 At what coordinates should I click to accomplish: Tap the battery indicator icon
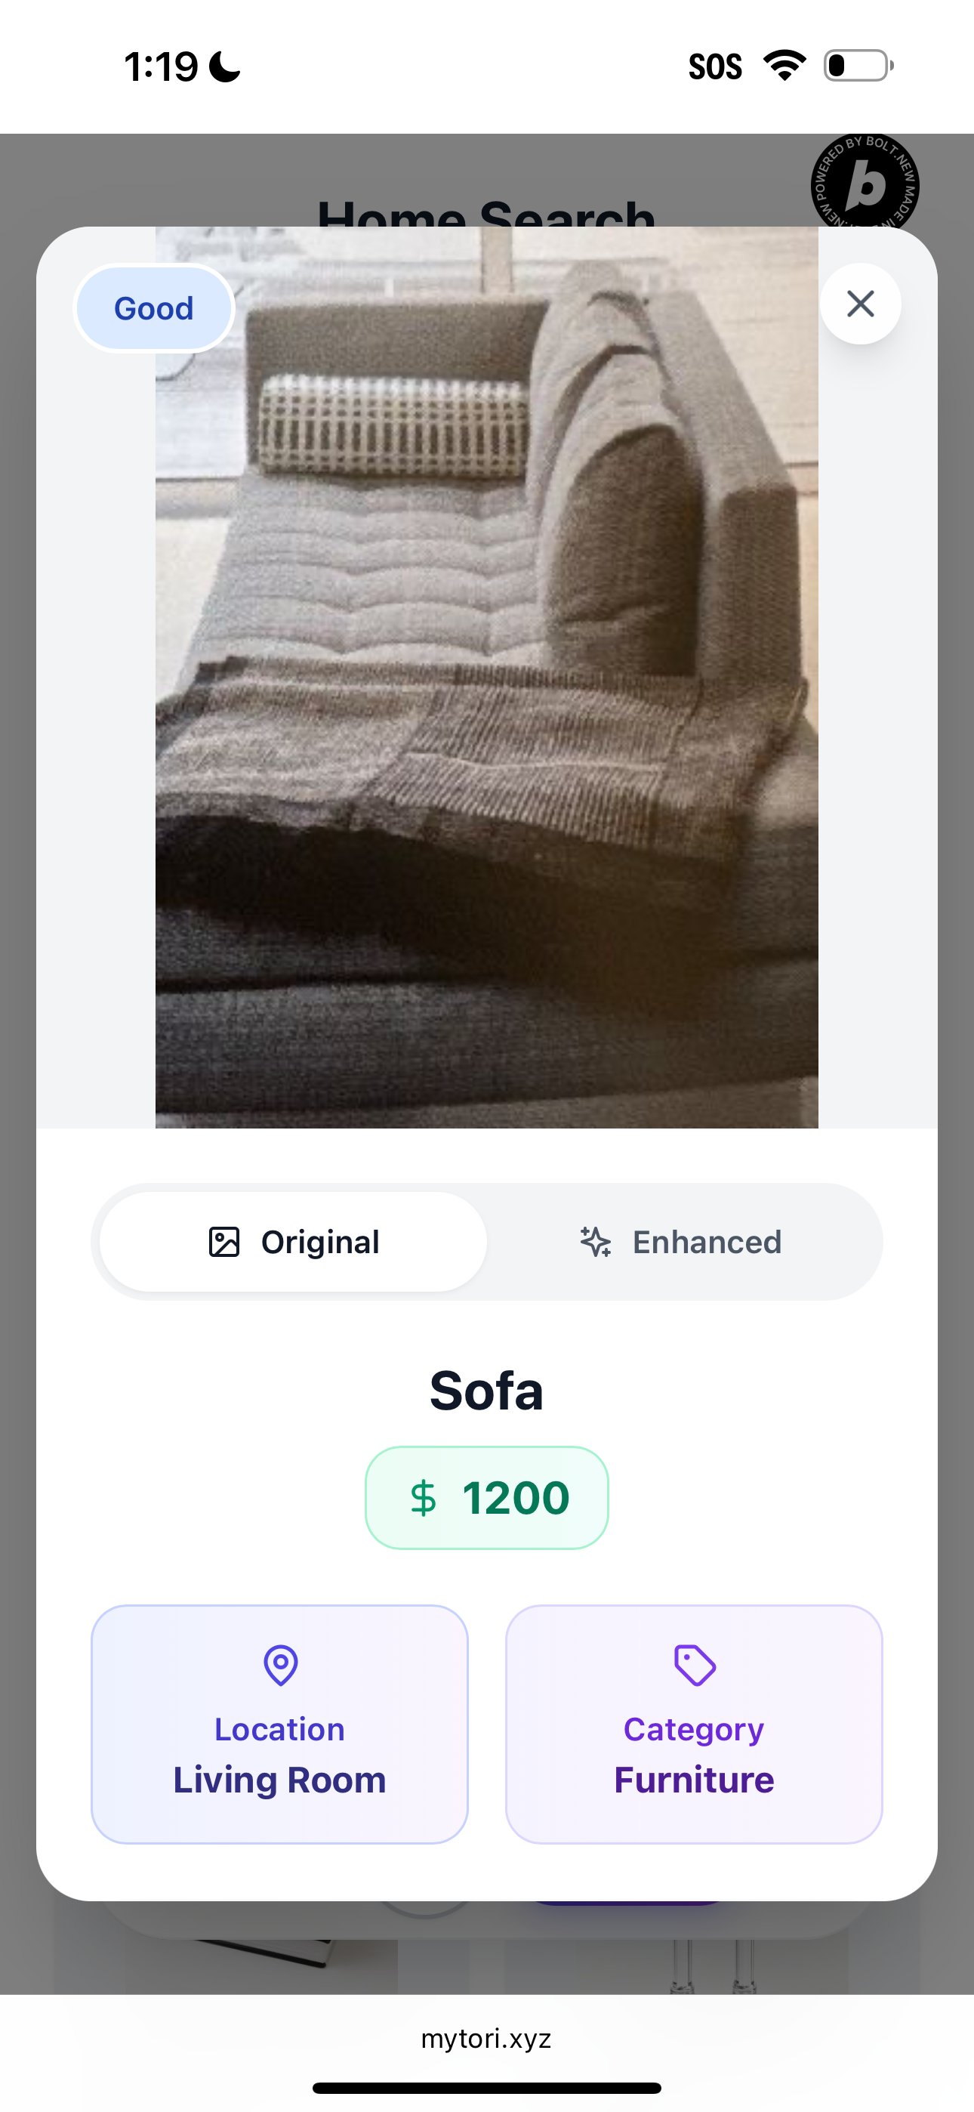pyautogui.click(x=858, y=66)
